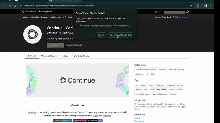This screenshot has width=220, height=123.
Task: Open Education category chip
Action: [x=140, y=74]
